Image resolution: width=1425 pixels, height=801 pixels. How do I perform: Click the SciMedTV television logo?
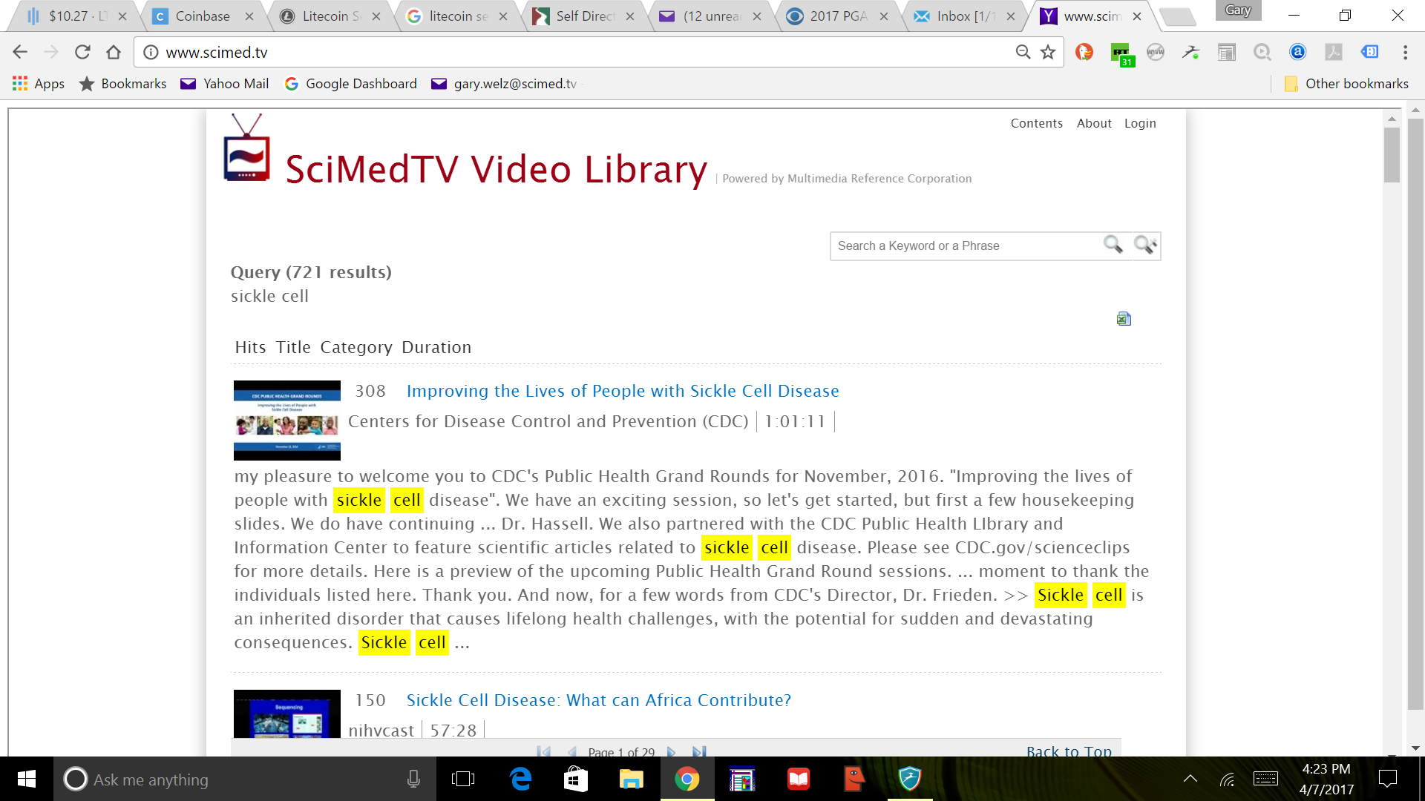247,148
